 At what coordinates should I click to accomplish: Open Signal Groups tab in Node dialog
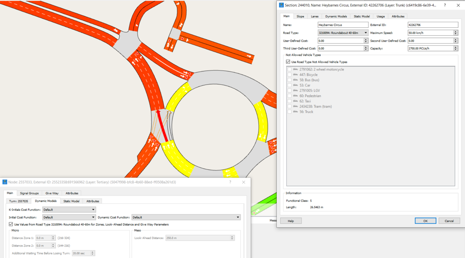[29, 193]
